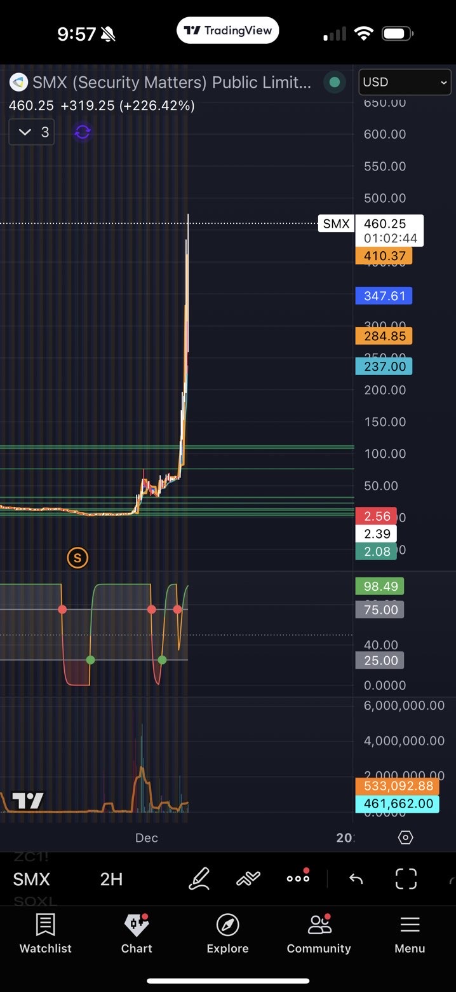Tap the TradingView pill at top

(x=227, y=31)
